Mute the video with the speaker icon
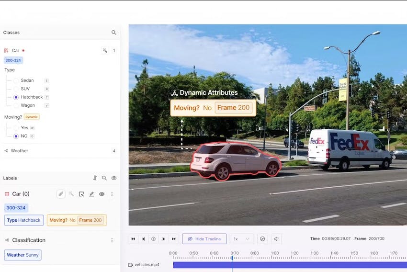Screen dimensions: 407x272 [x=276, y=239]
